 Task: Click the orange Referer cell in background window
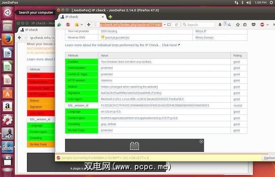(41, 101)
